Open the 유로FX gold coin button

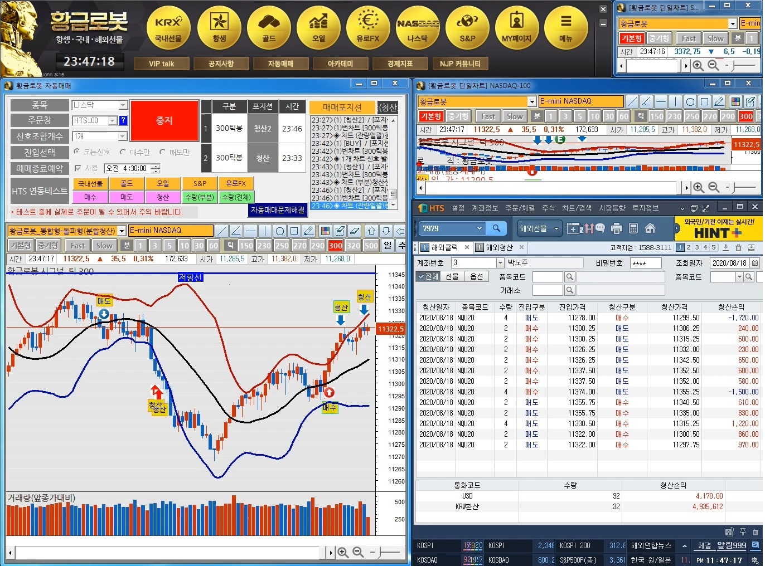pyautogui.click(x=368, y=28)
